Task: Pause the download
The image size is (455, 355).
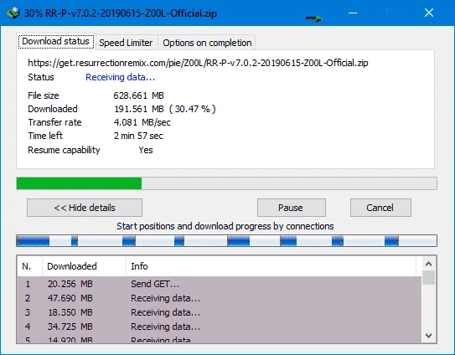Action: point(292,208)
